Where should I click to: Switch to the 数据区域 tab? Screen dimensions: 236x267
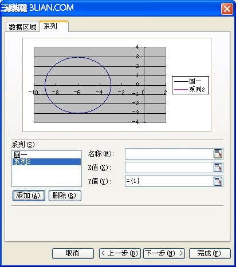pyautogui.click(x=22, y=27)
